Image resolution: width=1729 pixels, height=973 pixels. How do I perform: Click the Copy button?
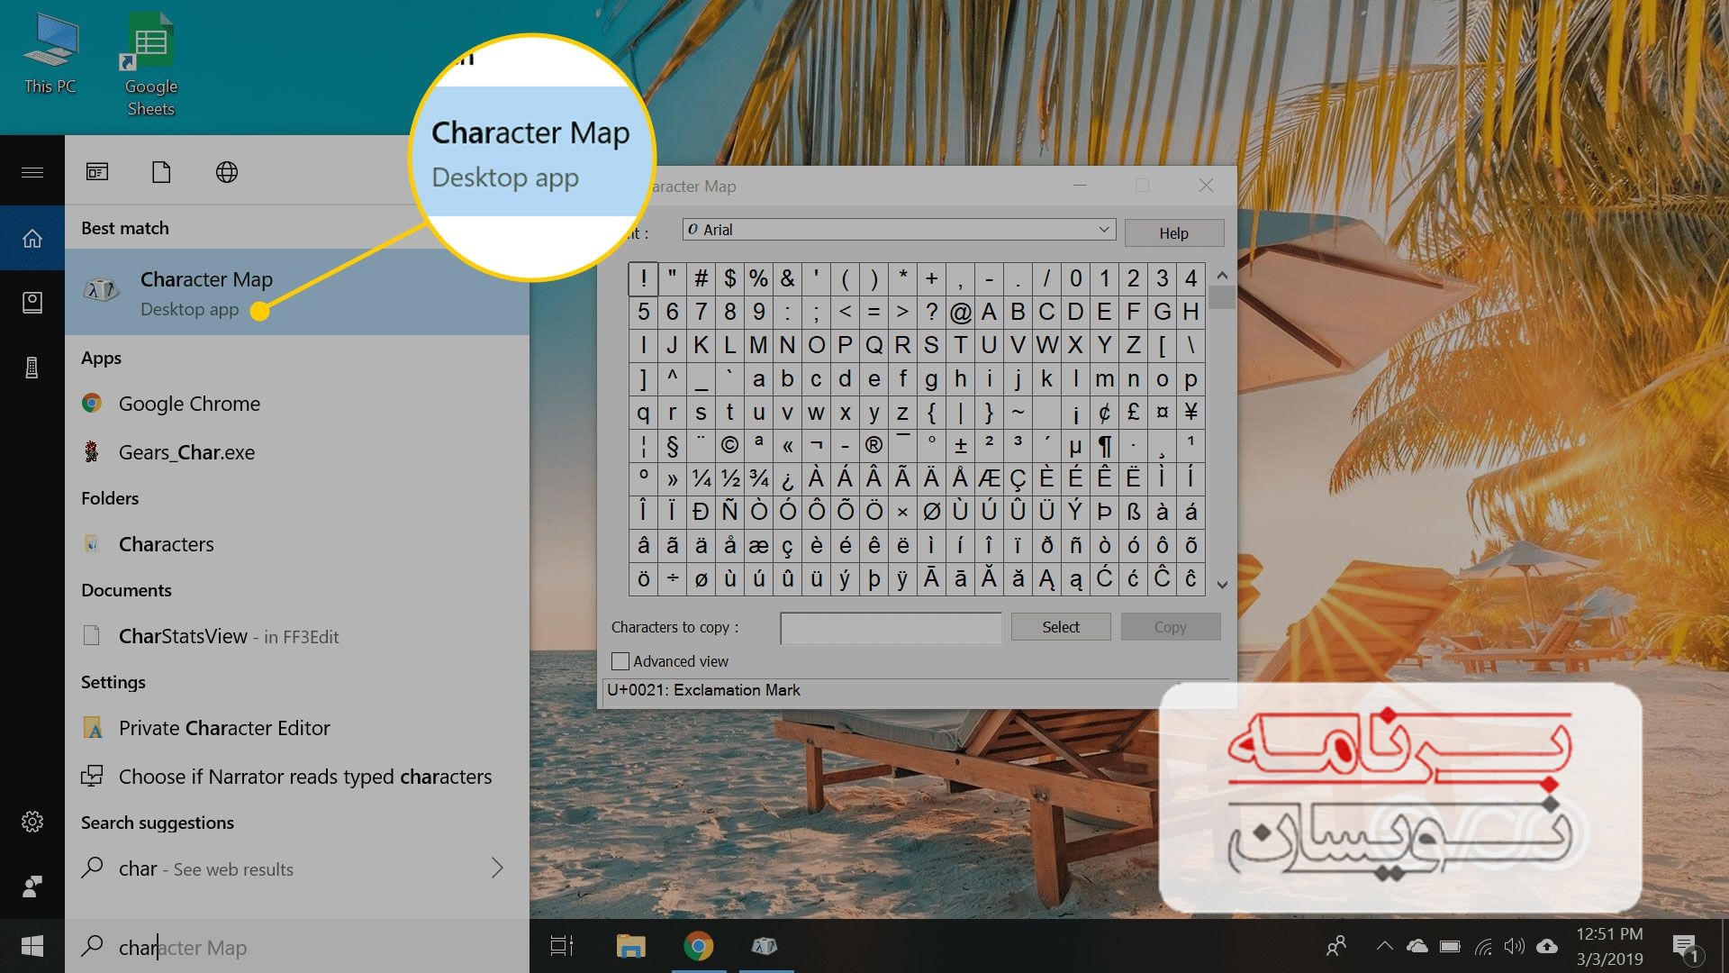click(x=1167, y=626)
